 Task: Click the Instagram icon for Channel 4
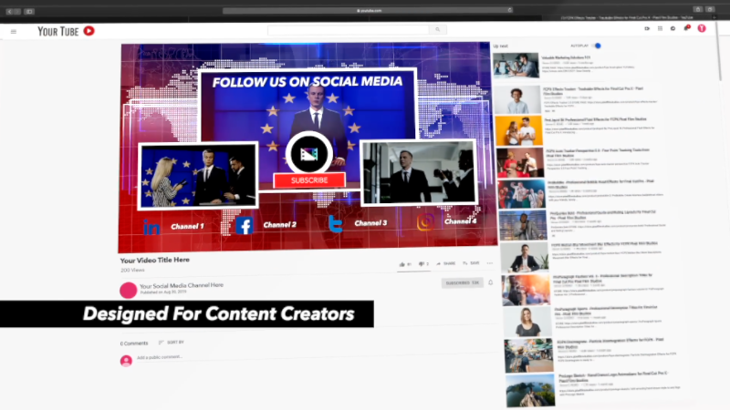(425, 221)
